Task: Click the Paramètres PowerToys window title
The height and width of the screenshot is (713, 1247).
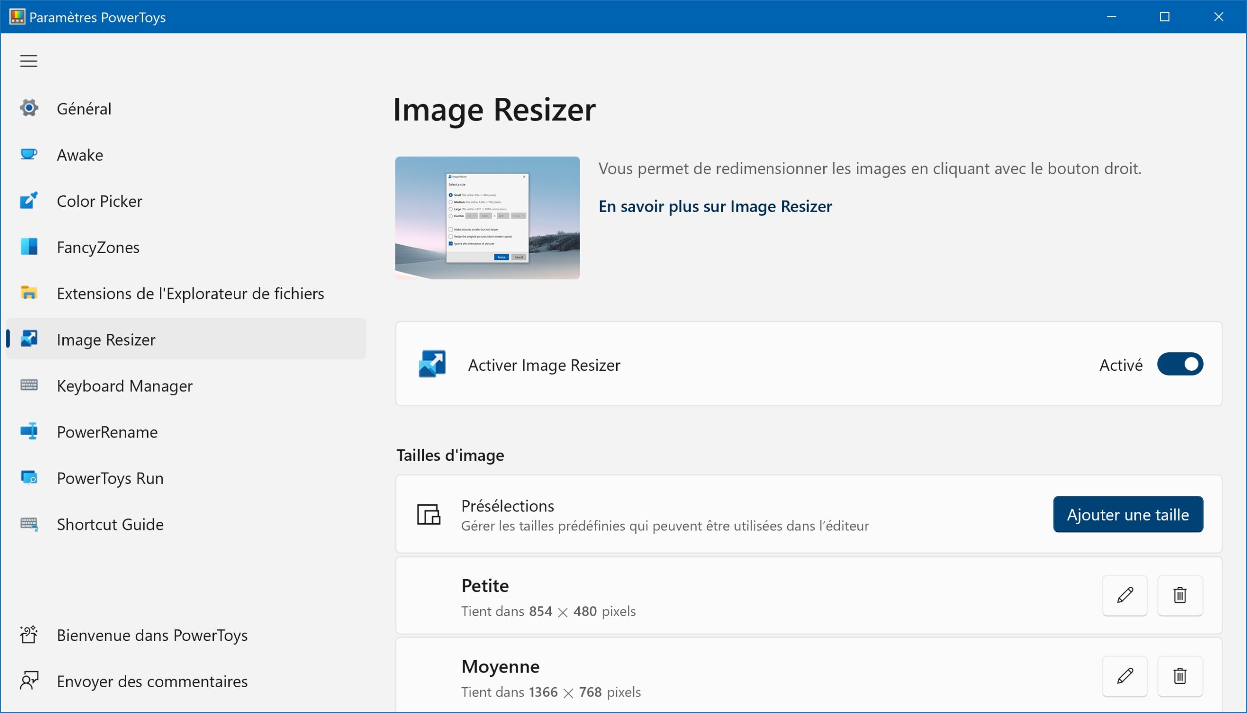Action: 97,17
